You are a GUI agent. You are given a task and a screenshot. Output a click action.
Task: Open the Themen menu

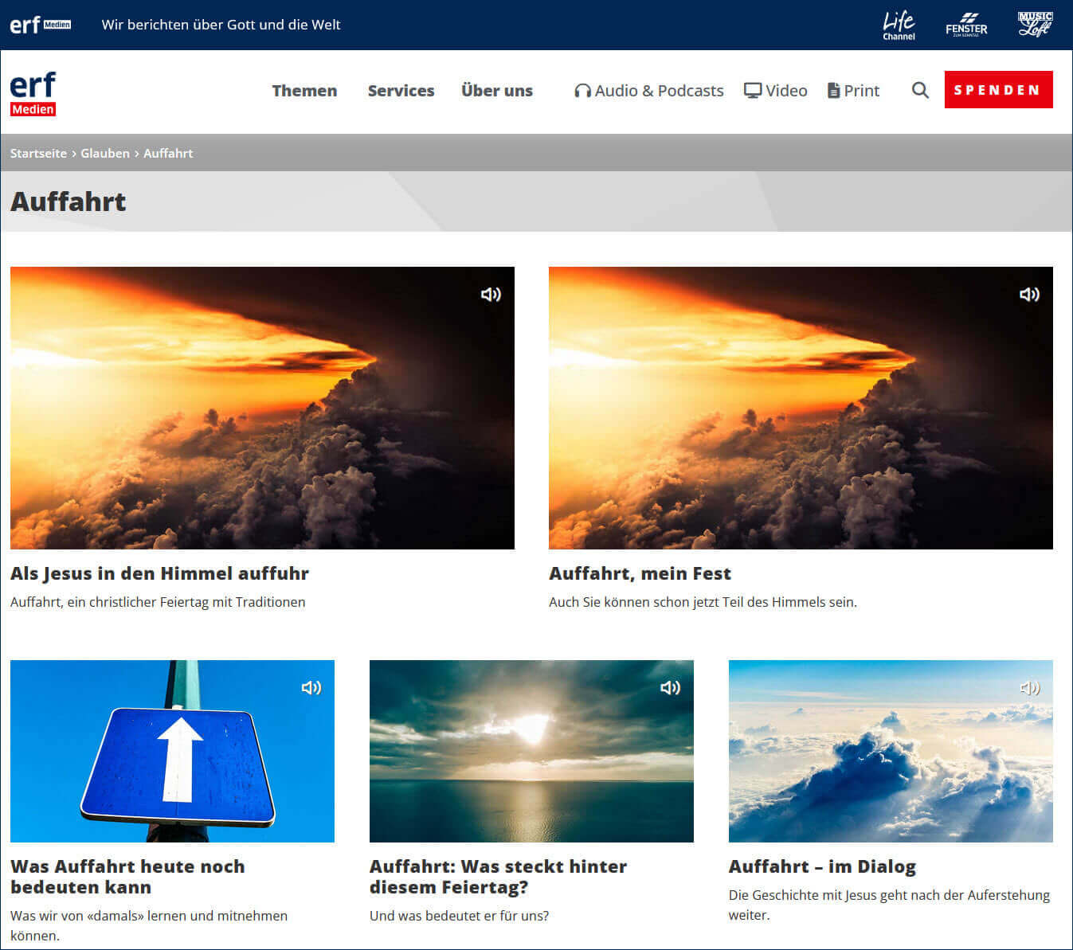tap(304, 91)
